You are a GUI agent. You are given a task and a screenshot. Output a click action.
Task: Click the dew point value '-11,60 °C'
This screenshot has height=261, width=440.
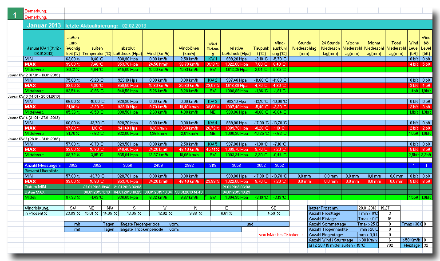(261, 80)
